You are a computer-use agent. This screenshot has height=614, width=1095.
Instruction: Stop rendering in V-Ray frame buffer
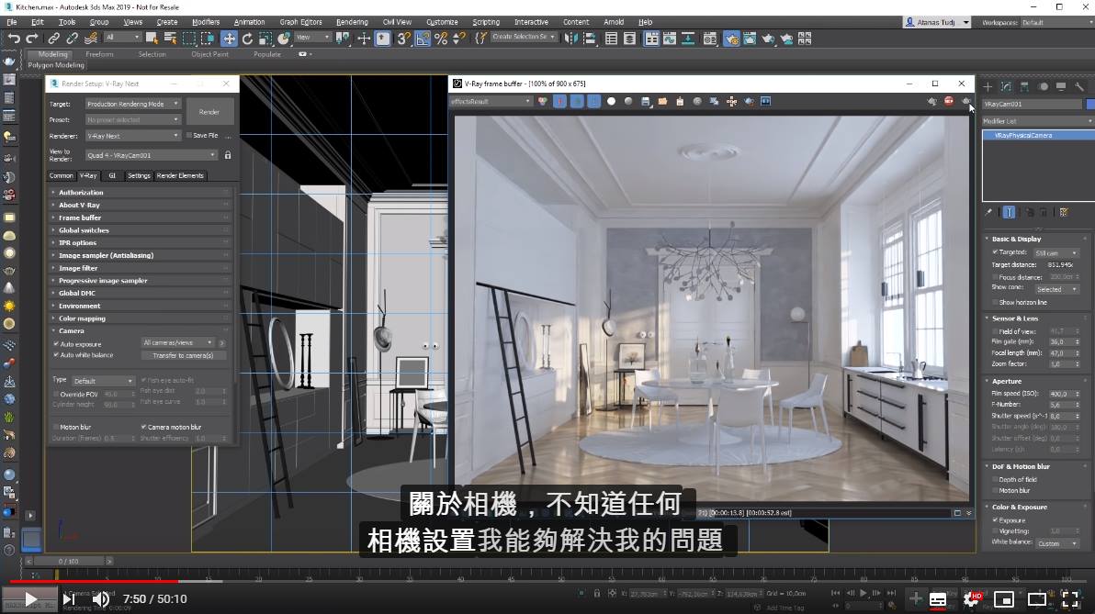coord(948,101)
